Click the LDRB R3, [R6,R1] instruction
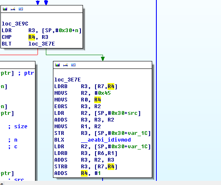221x185 pixels. tap(86, 153)
